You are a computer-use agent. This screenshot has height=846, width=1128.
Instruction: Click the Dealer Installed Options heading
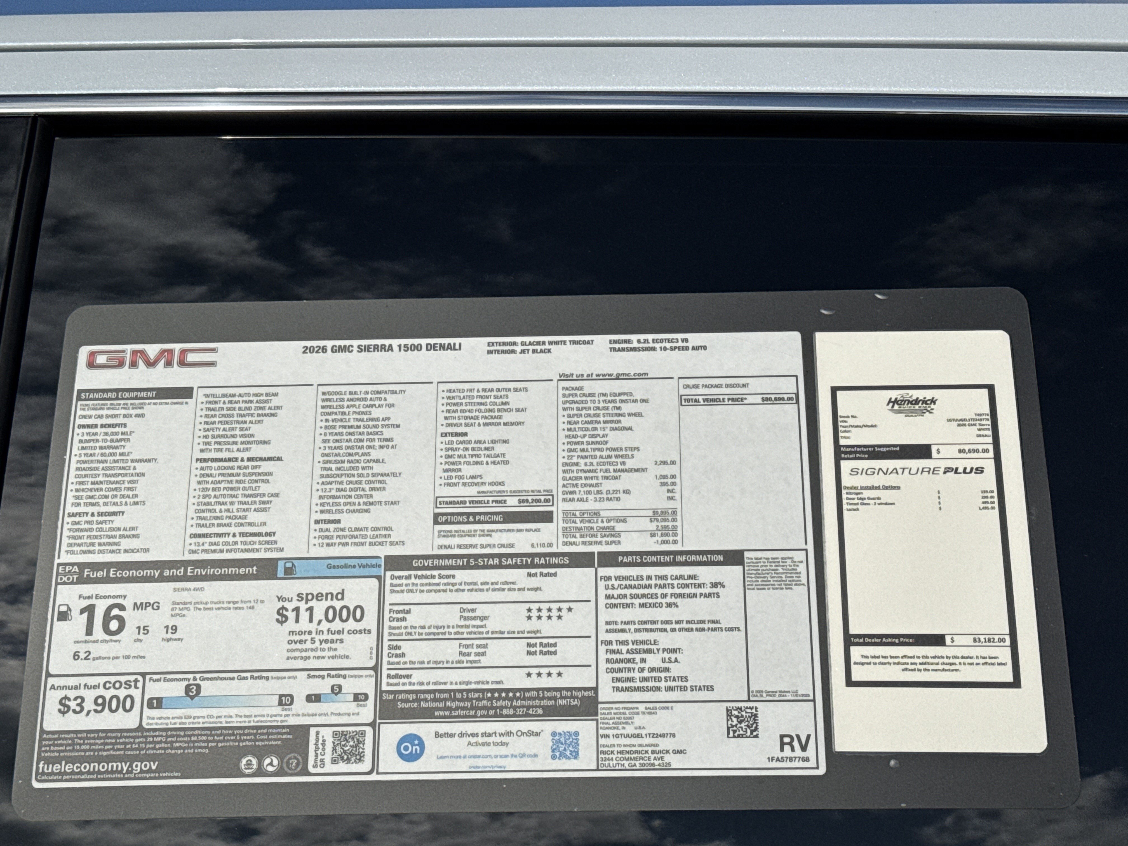click(x=871, y=487)
